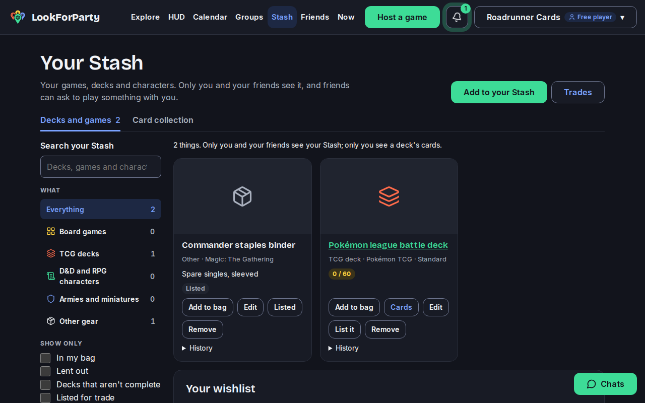
Task: Click Cards button on Pokémon deck
Action: point(401,307)
